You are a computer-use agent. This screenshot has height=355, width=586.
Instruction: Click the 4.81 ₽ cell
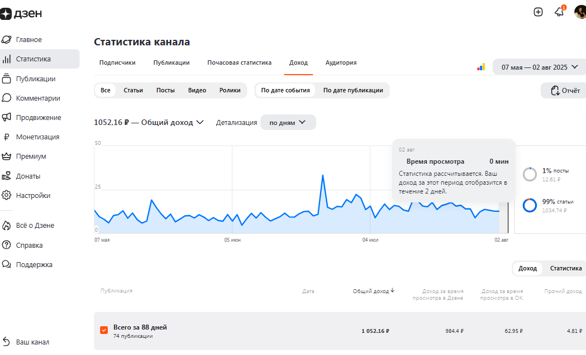click(x=574, y=331)
